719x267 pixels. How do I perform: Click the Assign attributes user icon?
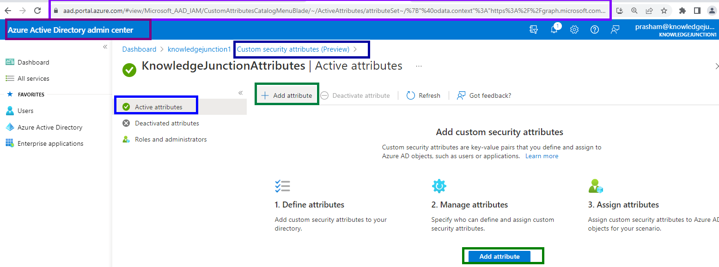596,186
